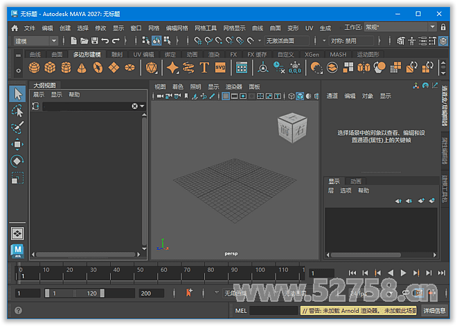Open the 对称: 禁用 symmetry dropdown

click(x=352, y=41)
